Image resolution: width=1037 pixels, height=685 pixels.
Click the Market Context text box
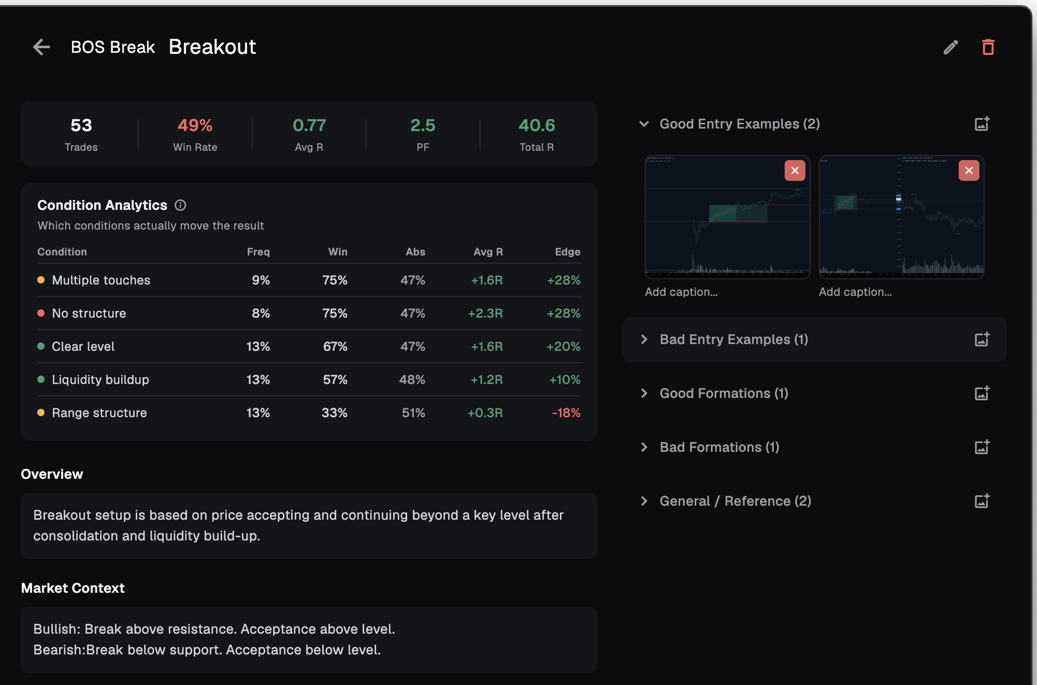click(309, 639)
